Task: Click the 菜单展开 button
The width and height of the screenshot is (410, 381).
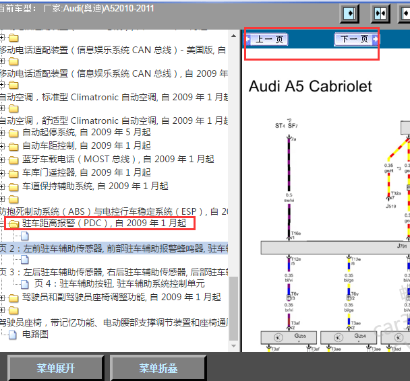Action: pos(56,368)
